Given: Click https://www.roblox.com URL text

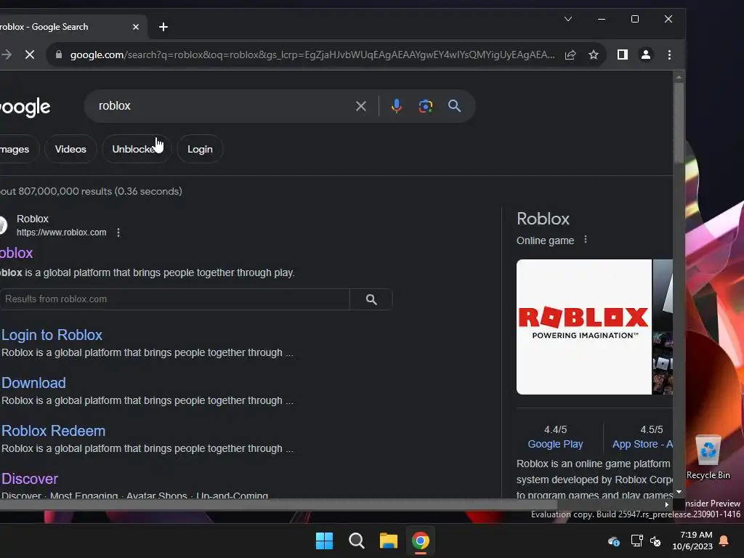Looking at the screenshot, I should tap(61, 232).
